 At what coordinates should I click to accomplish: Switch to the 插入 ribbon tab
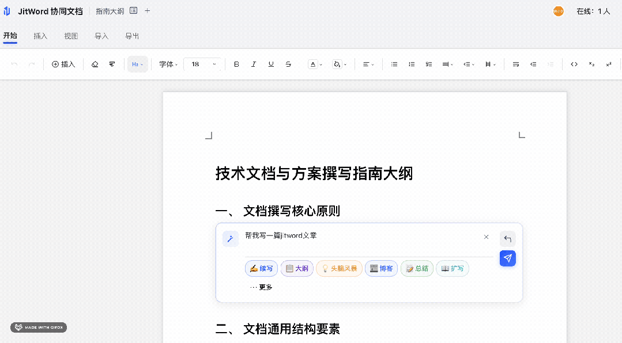[40, 36]
